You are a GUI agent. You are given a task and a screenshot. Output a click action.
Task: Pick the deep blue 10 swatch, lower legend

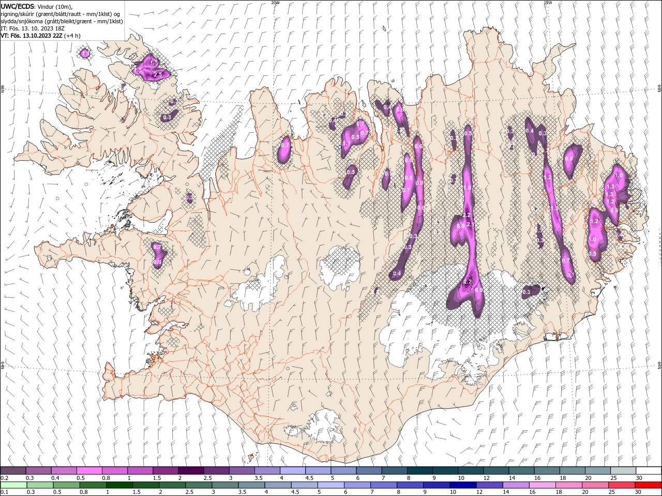(x=462, y=485)
